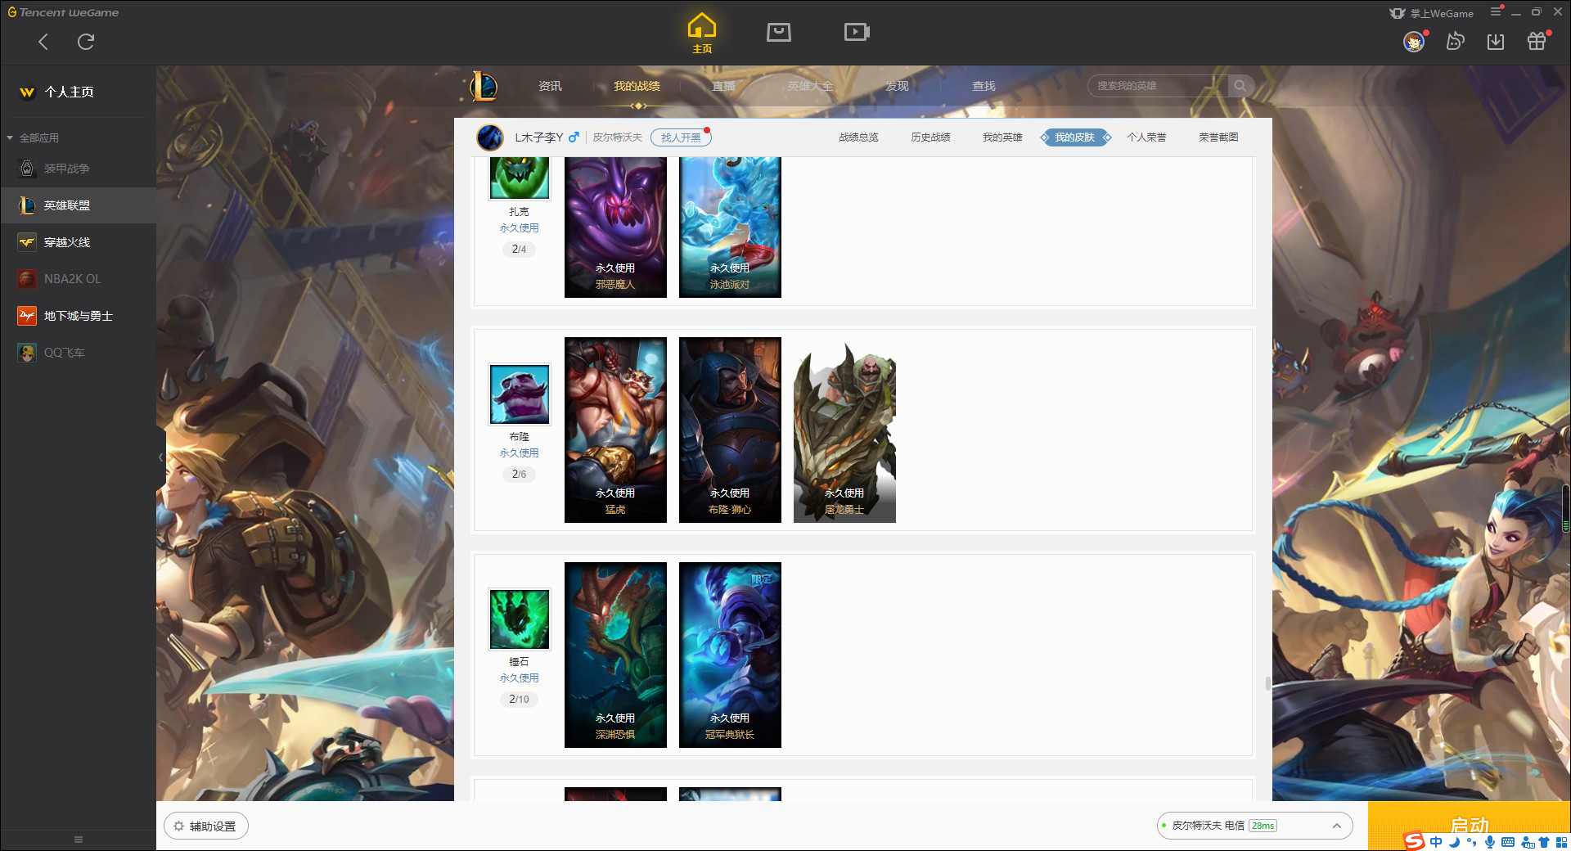This screenshot has height=851, width=1571.
Task: Select 装甲战争 in the sidebar
Action: click(x=78, y=169)
